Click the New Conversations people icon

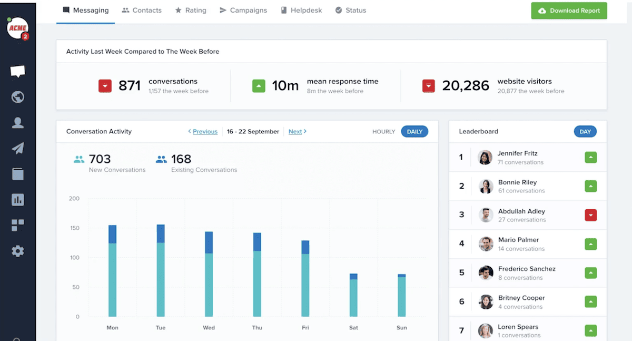(x=79, y=159)
